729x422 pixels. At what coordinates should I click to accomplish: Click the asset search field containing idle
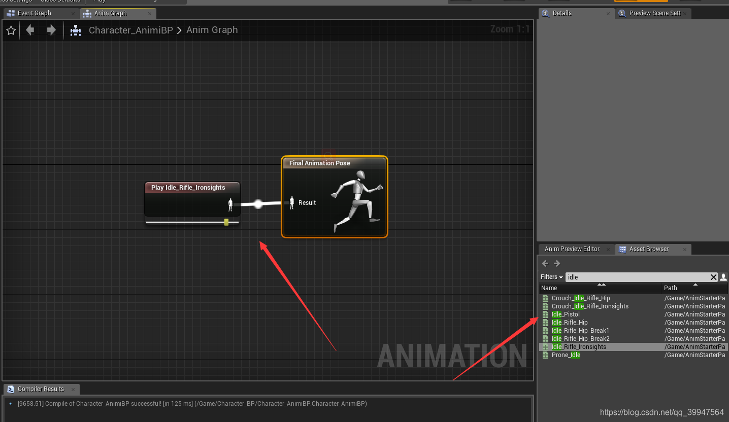pos(638,277)
